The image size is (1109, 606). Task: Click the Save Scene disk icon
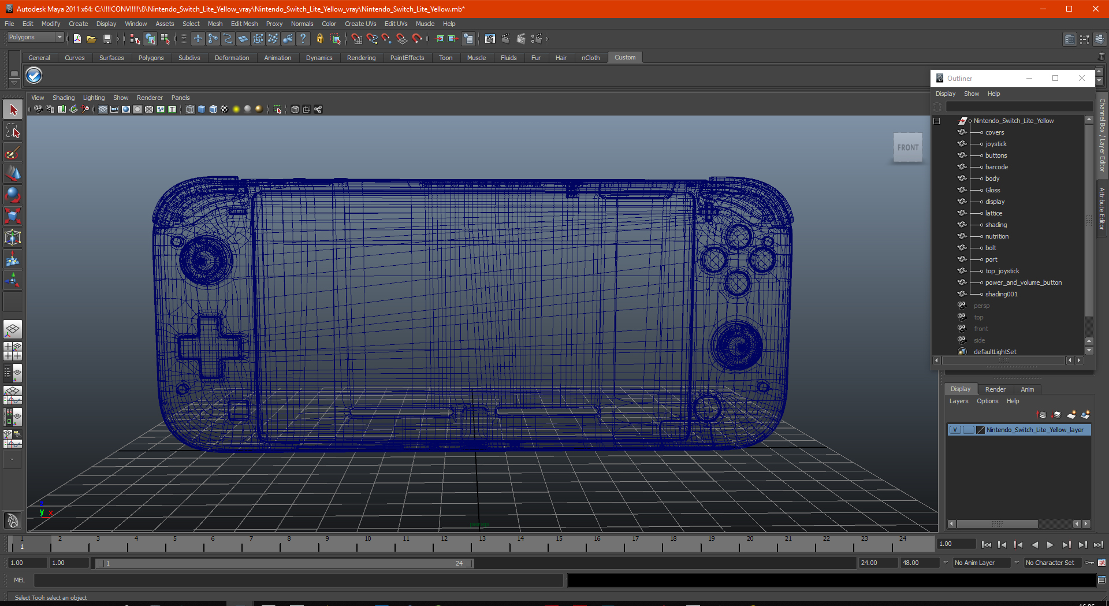click(107, 39)
